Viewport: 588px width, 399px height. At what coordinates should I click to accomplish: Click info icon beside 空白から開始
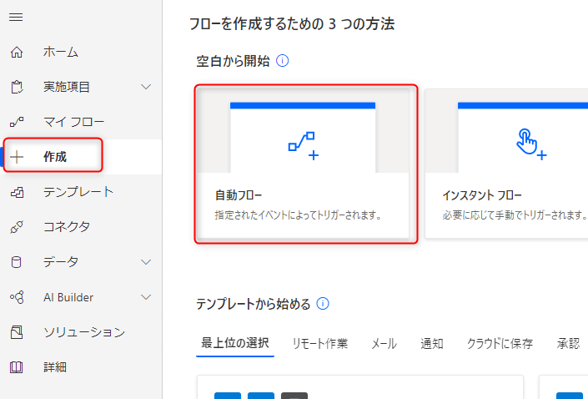coord(282,61)
